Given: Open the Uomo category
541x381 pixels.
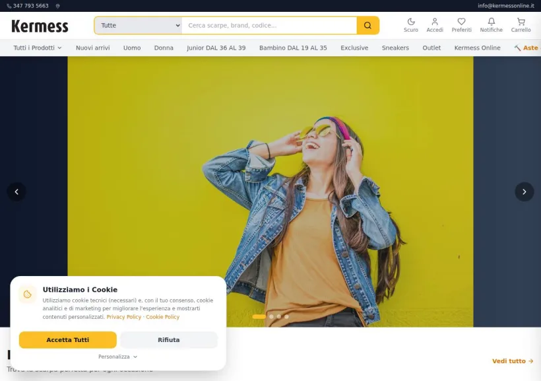Looking at the screenshot, I should pyautogui.click(x=132, y=48).
